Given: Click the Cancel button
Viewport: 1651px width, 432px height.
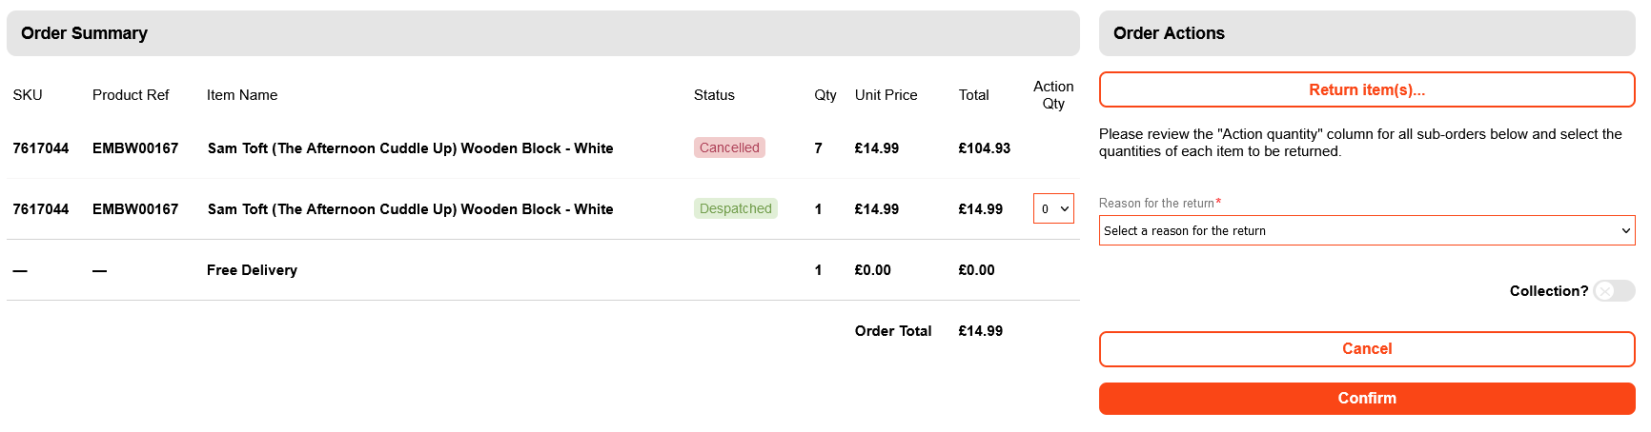Looking at the screenshot, I should click(x=1366, y=349).
